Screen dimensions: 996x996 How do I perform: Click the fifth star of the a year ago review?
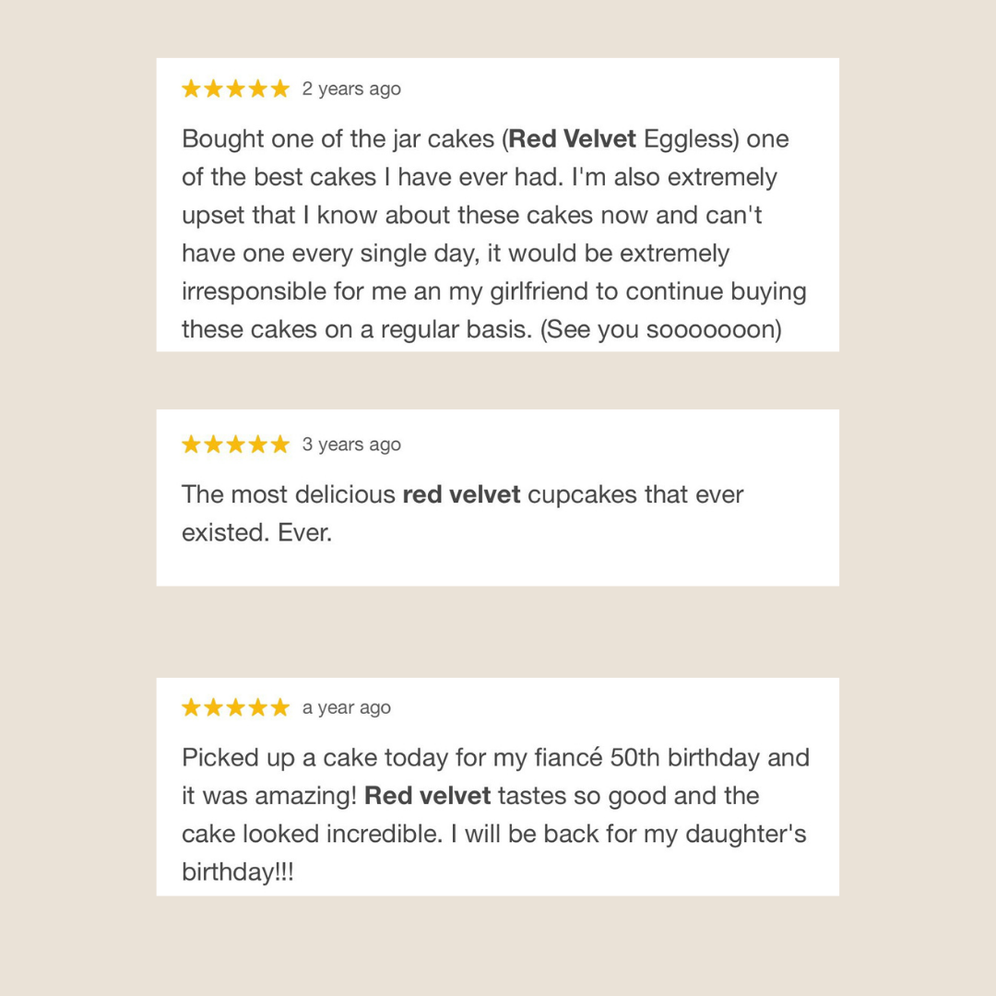pos(280,707)
